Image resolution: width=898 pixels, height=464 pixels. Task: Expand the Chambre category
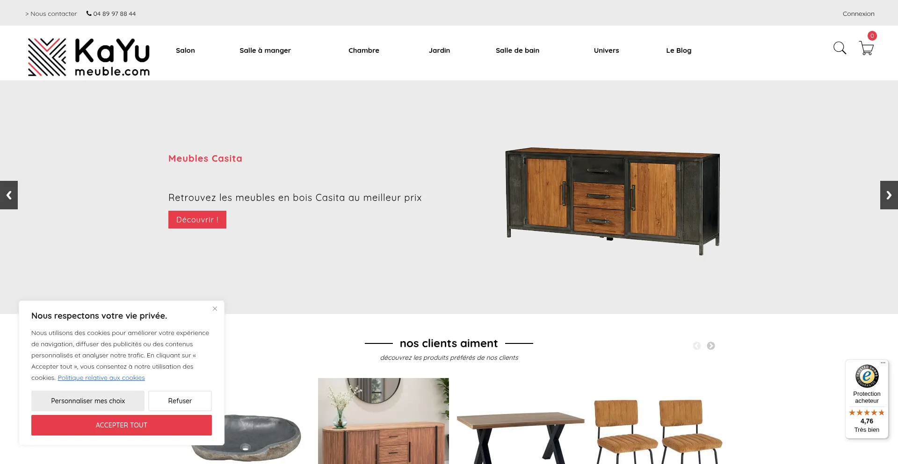pyautogui.click(x=364, y=50)
